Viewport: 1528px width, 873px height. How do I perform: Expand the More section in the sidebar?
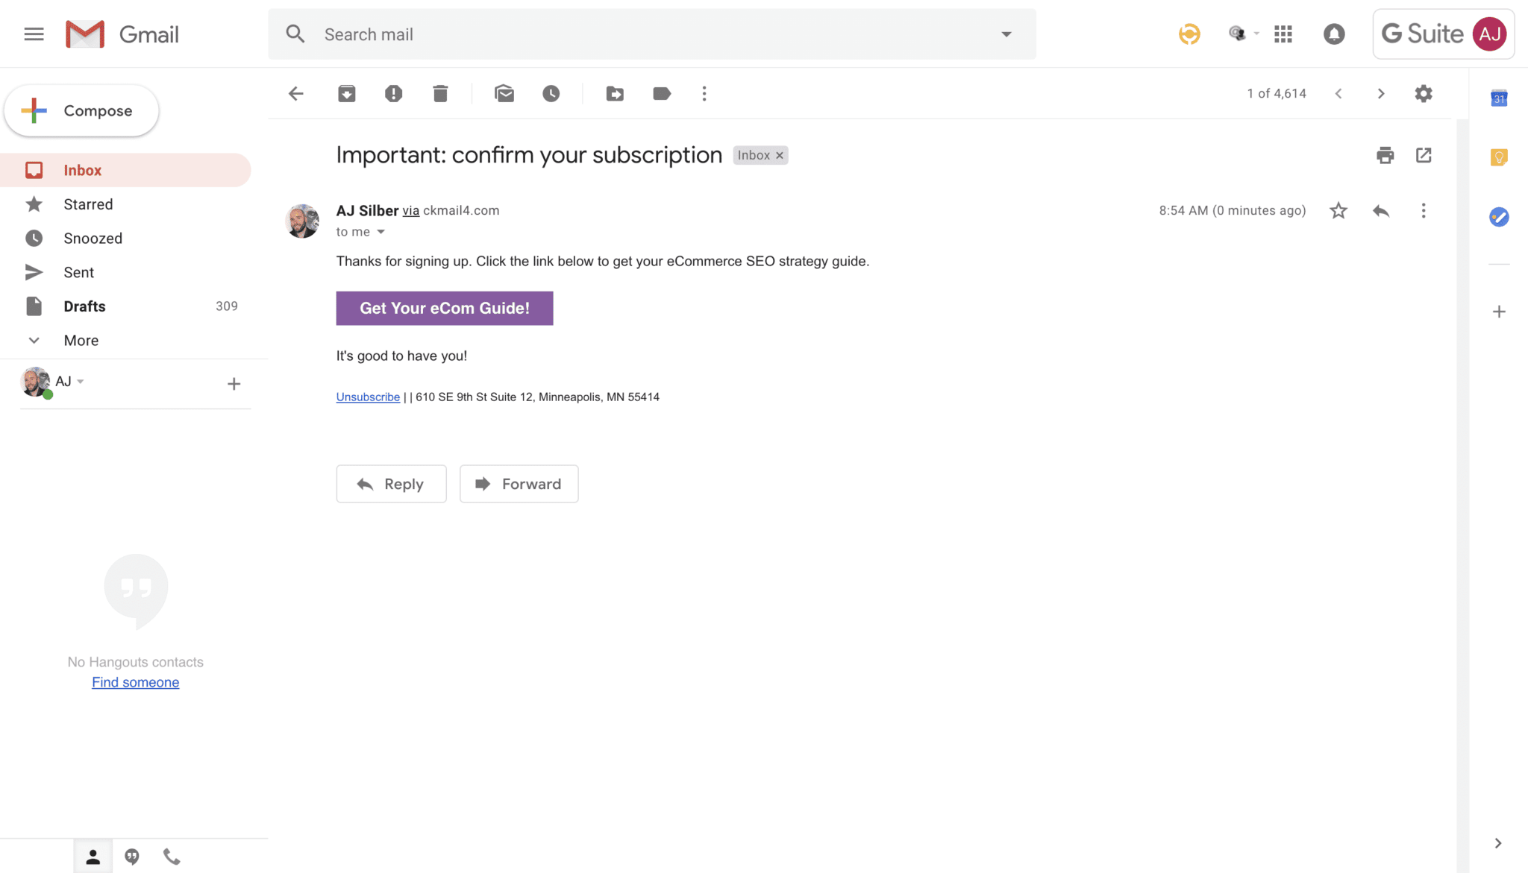tap(81, 340)
